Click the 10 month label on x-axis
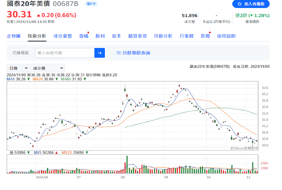This screenshot has height=190, width=282. 208,178
